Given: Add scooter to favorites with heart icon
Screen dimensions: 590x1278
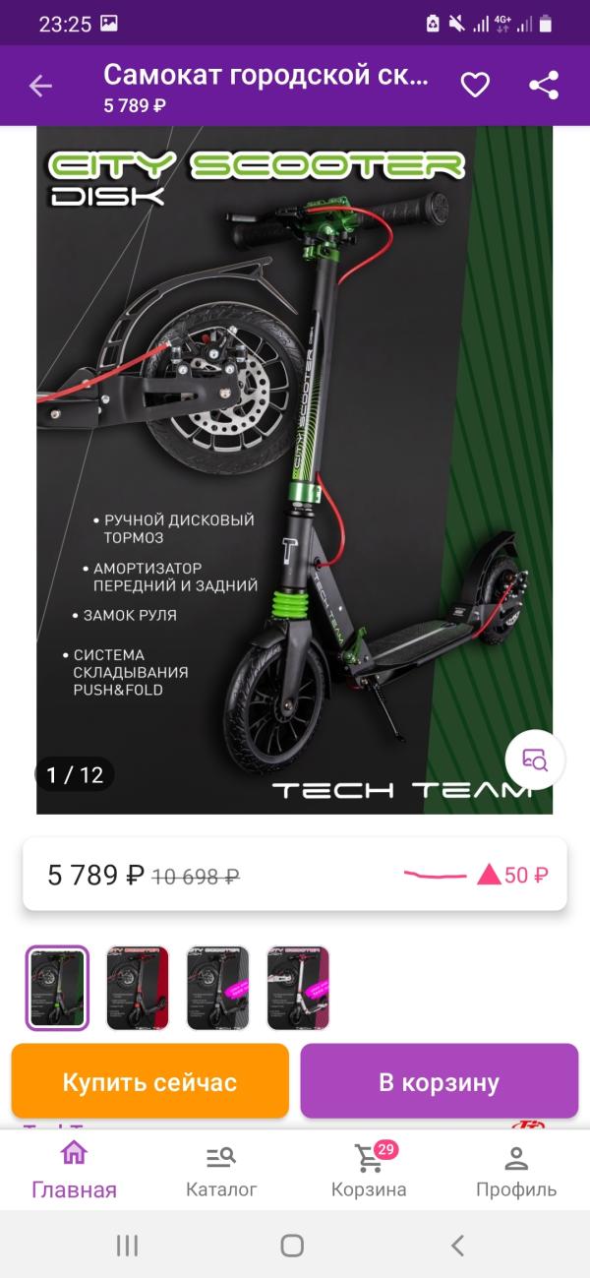Looking at the screenshot, I should (x=475, y=86).
